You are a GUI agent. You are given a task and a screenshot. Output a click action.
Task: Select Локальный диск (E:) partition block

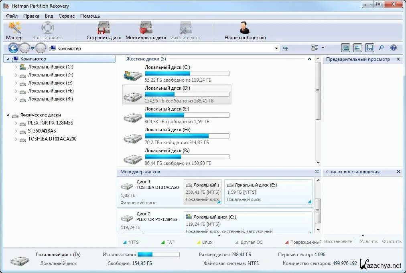coord(268,192)
